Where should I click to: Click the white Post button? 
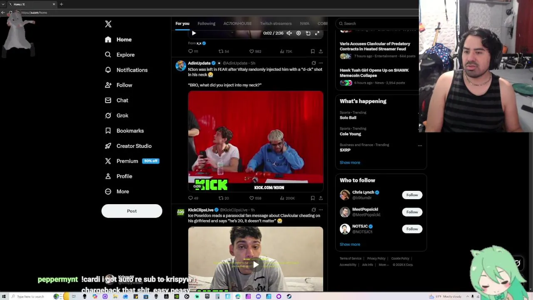[132, 211]
